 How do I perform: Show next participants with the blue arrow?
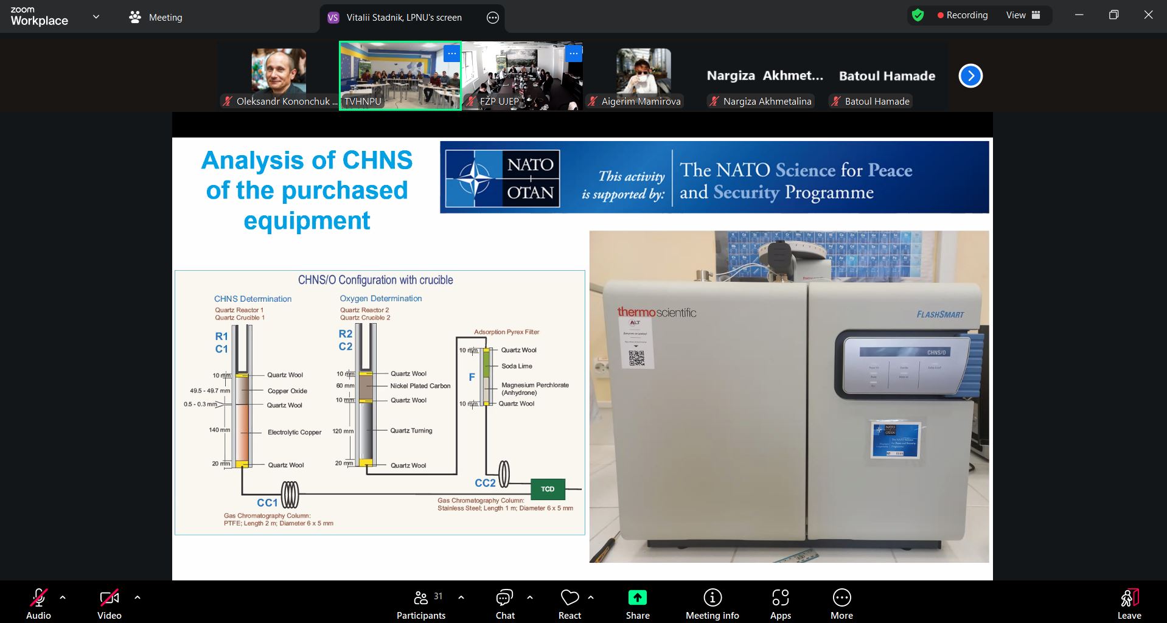tap(970, 76)
